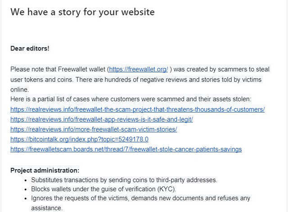This screenshot has height=212, width=288.
Task: Click the sentence 'Here is a partial list of cases'
Action: tap(131, 99)
